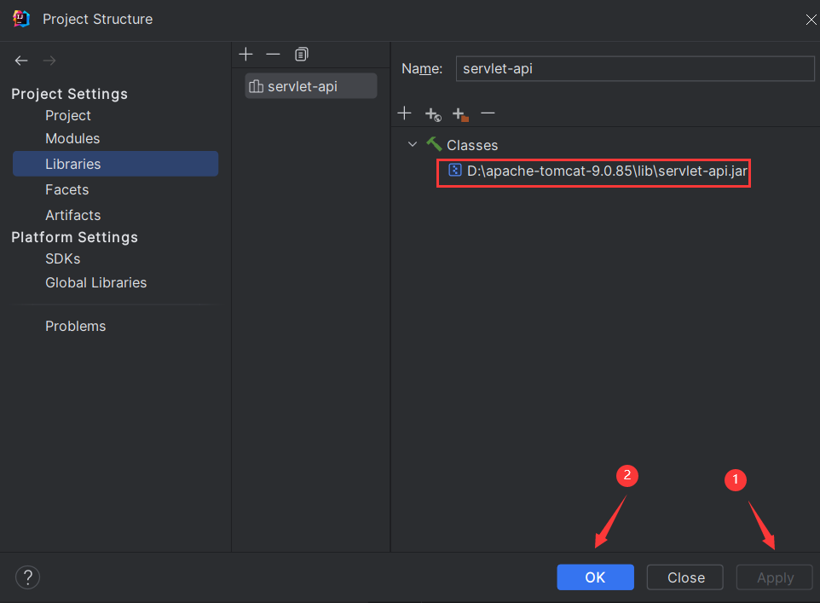Remove selected root from library
Image resolution: width=820 pixels, height=603 pixels.
(488, 113)
